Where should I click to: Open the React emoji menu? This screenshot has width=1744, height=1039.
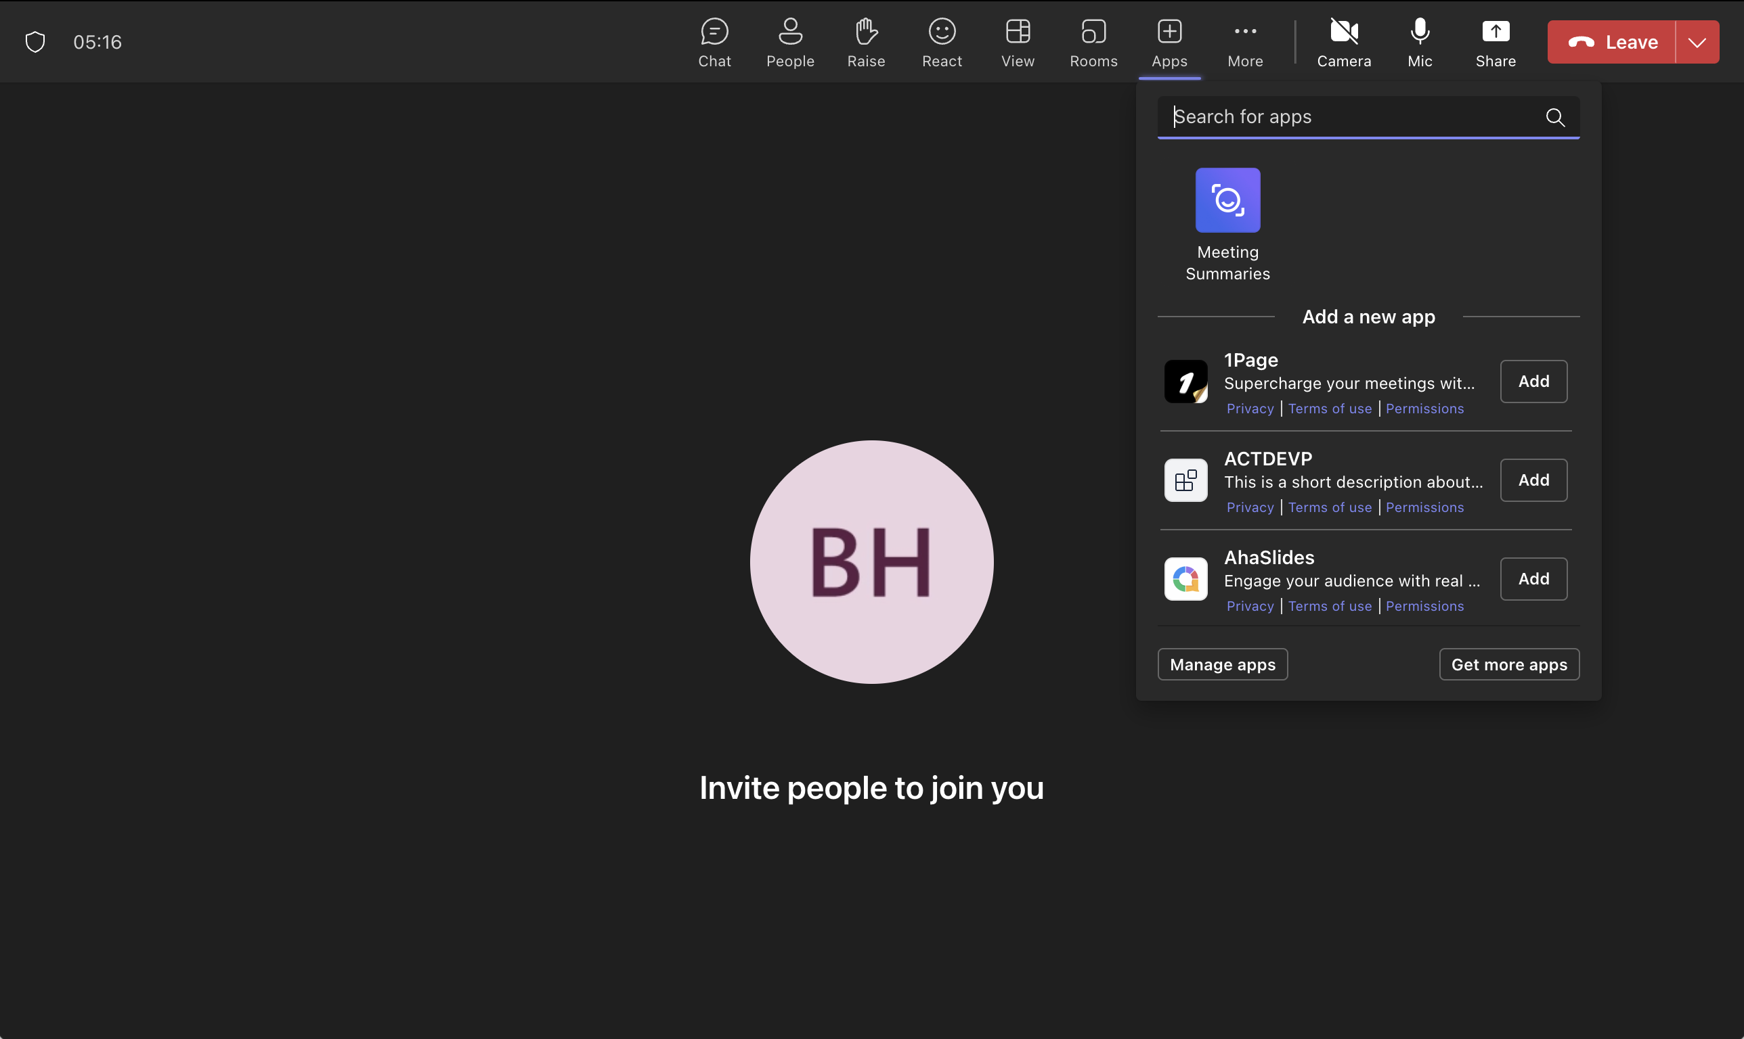point(941,42)
